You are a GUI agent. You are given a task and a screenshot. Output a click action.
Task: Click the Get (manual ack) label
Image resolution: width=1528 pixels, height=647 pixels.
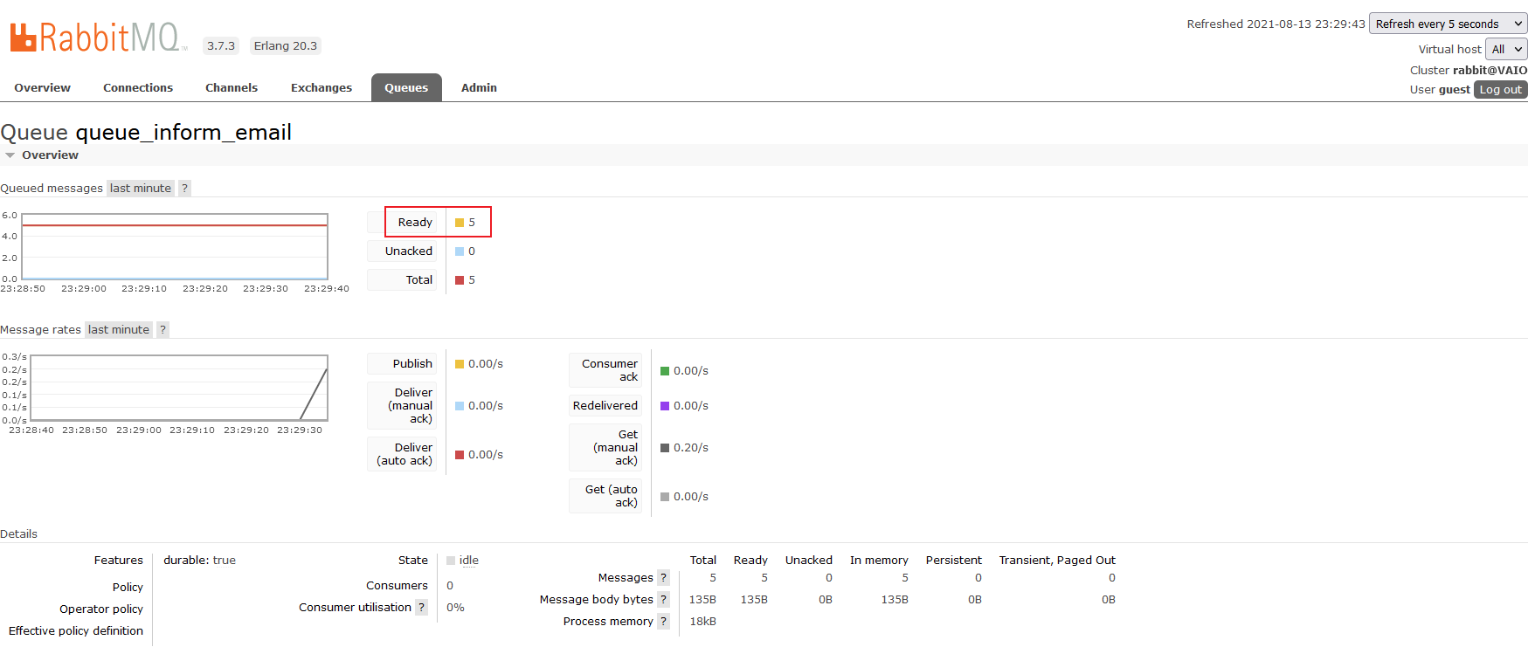click(x=616, y=447)
